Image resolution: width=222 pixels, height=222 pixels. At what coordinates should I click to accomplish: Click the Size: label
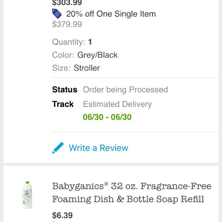coord(61,68)
